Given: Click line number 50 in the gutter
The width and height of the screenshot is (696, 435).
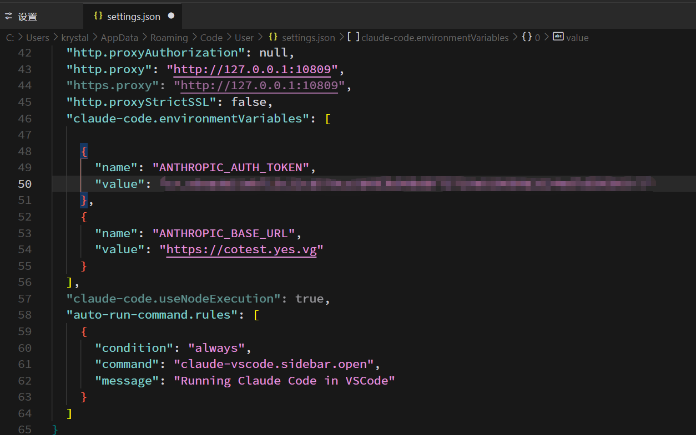Looking at the screenshot, I should pyautogui.click(x=25, y=184).
